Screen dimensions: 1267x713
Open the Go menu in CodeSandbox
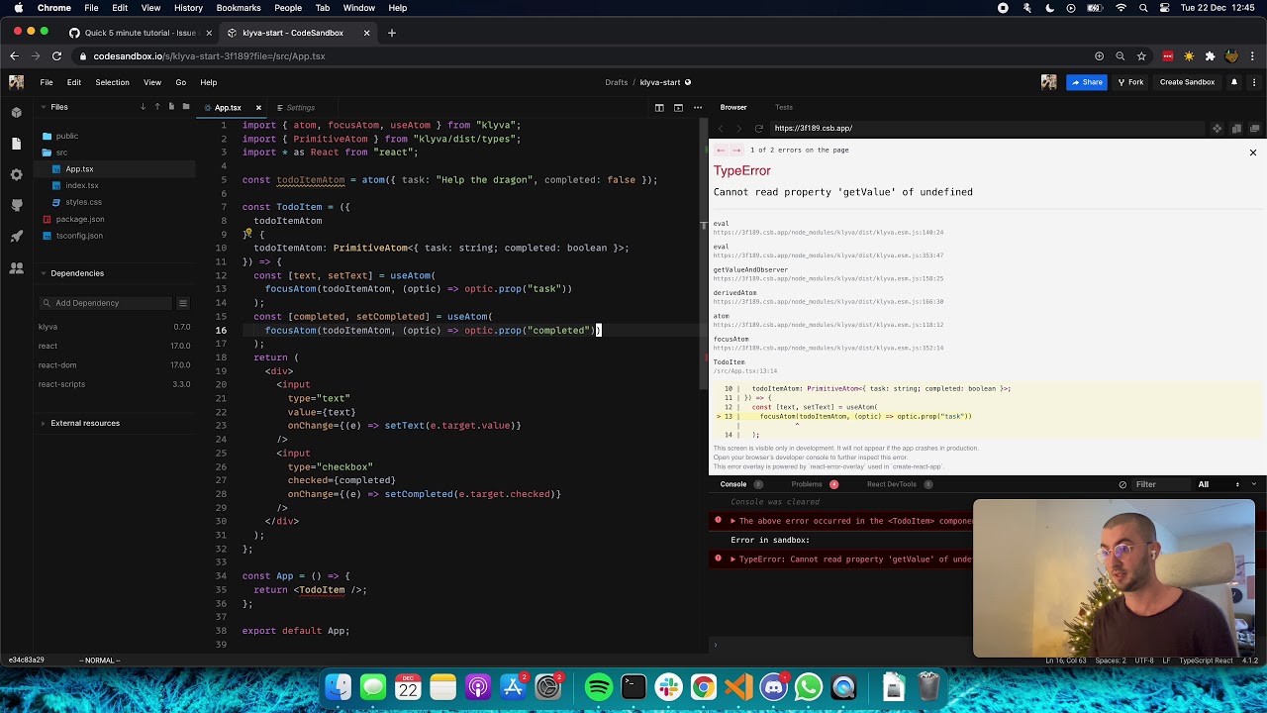tap(180, 82)
